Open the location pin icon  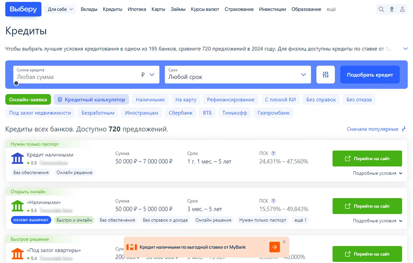392,9
